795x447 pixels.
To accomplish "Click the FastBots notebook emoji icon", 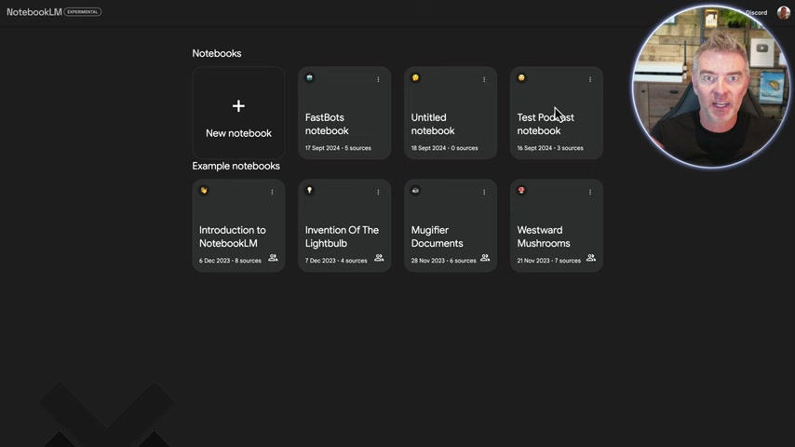I will [x=309, y=77].
